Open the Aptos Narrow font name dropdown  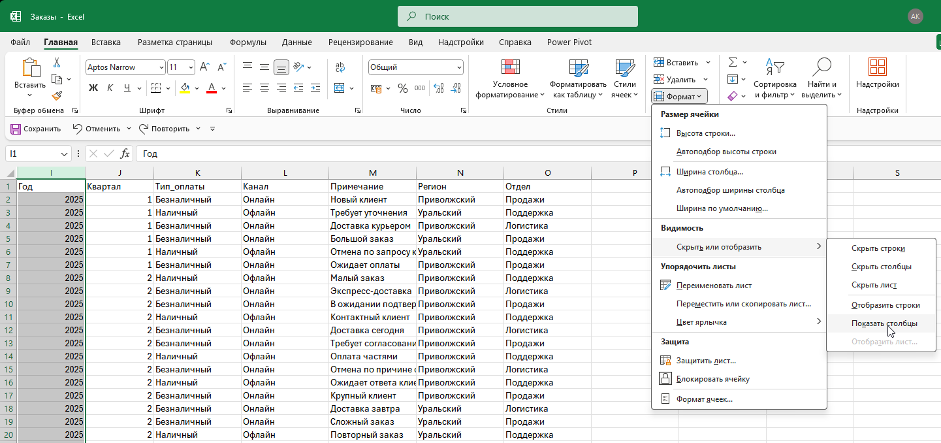click(161, 67)
